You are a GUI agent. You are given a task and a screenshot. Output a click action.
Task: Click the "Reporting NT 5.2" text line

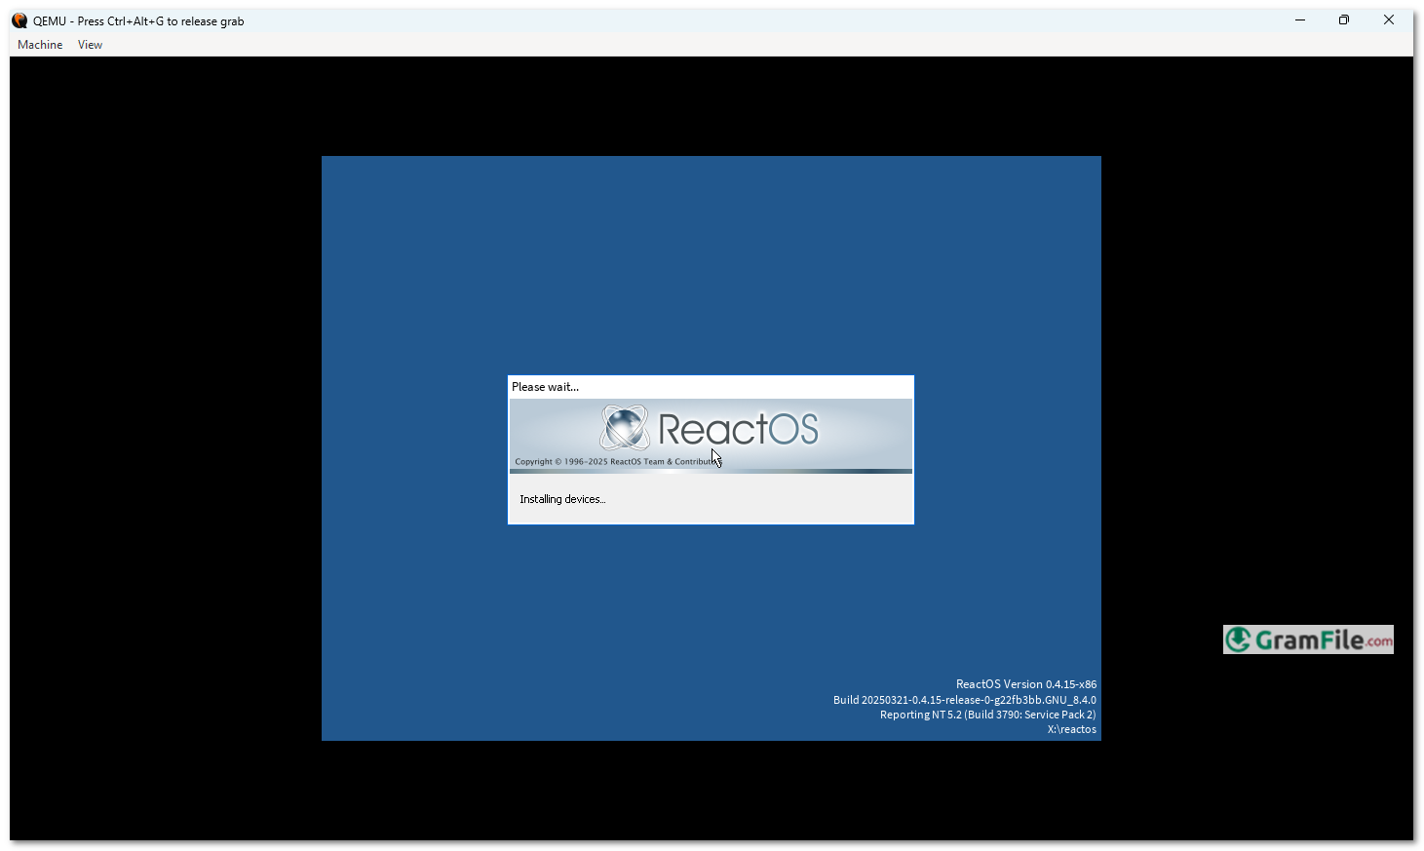point(988,715)
